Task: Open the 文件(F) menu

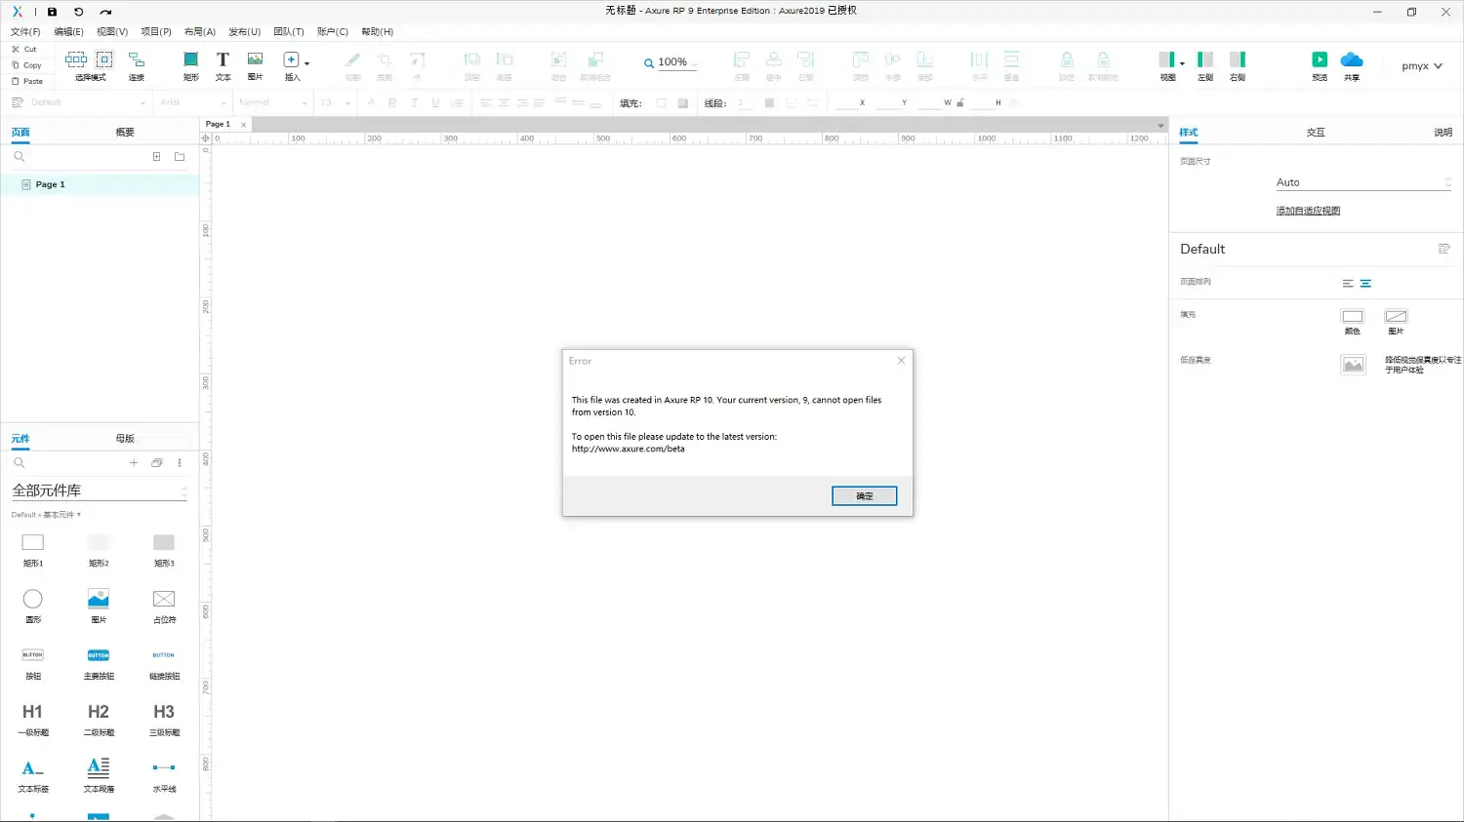Action: 25,32
